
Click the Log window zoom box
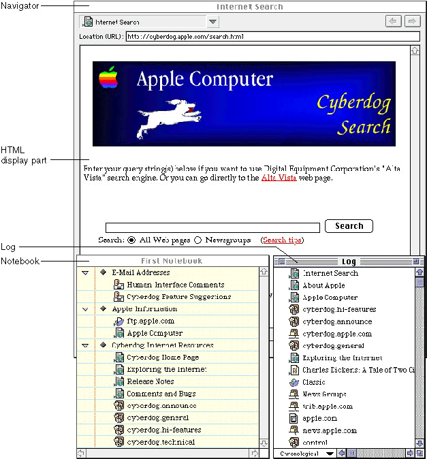(415, 262)
